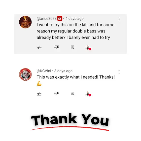This screenshot has height=141, width=141.
Task: Open the @KCVini username link
Action: coord(44,71)
